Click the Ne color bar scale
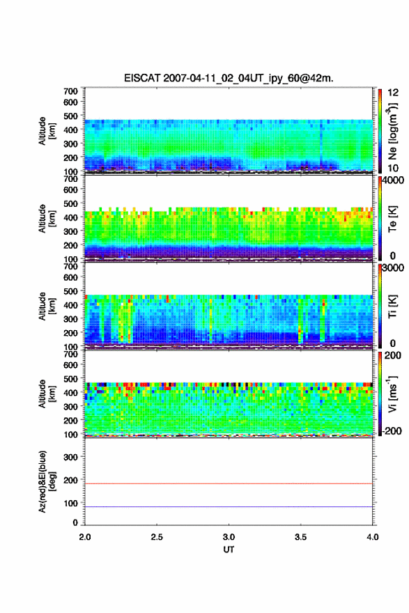Image resolution: width=409 pixels, height=613 pixels. pyautogui.click(x=380, y=130)
